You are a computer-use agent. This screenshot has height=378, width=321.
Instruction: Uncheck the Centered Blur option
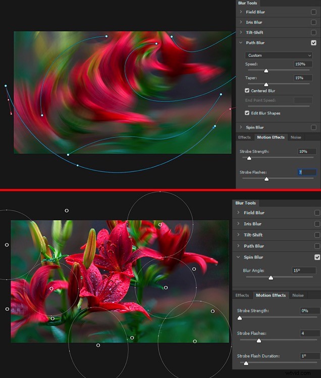(x=247, y=90)
